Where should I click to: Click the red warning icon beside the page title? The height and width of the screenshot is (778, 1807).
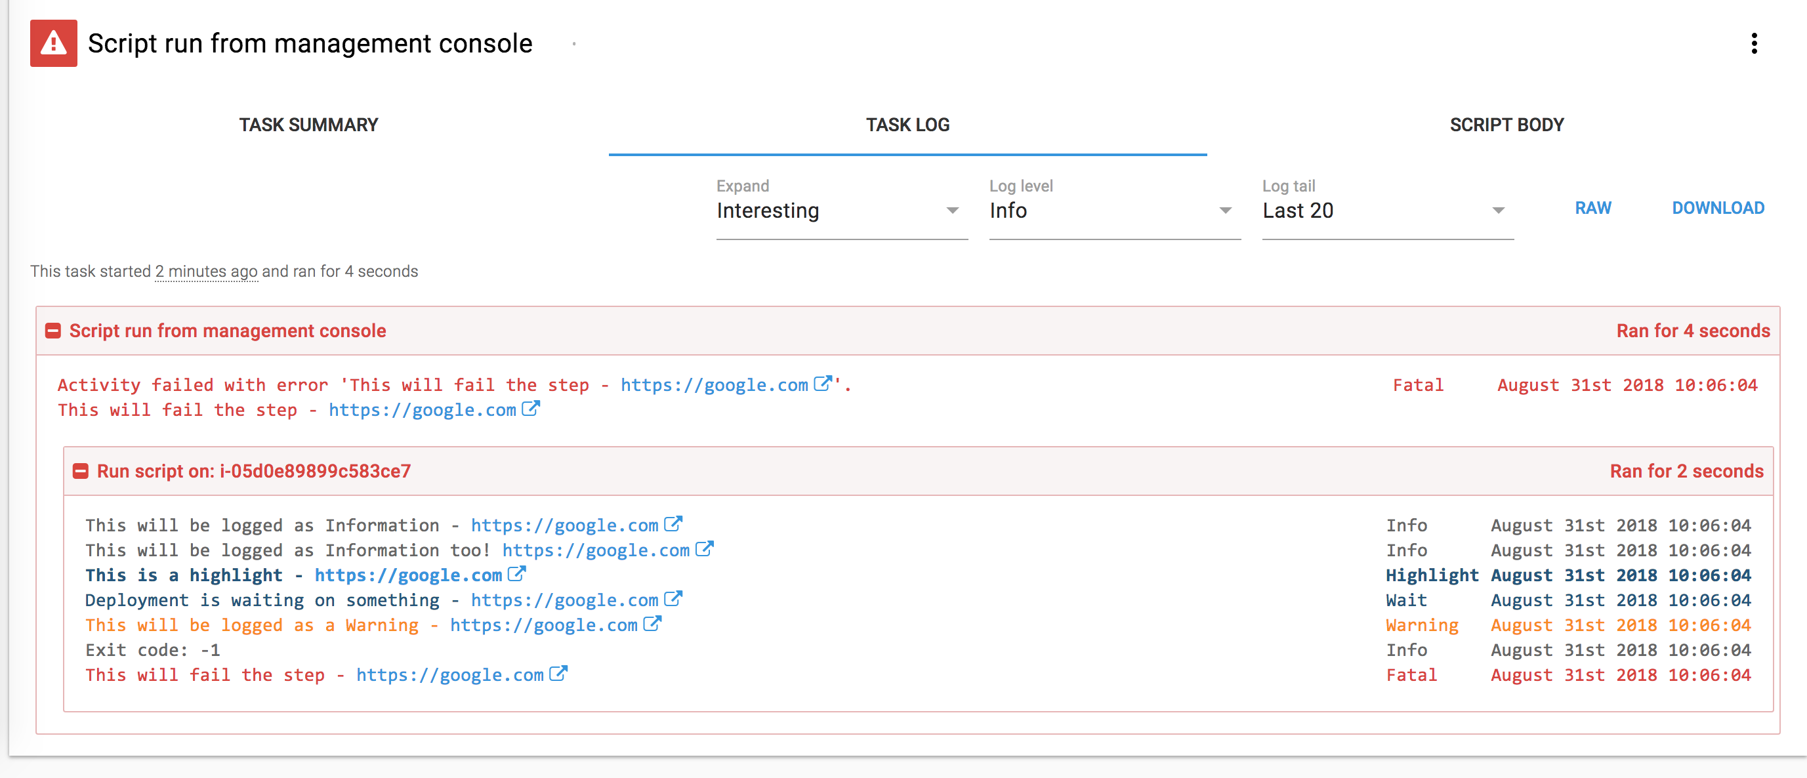[52, 43]
